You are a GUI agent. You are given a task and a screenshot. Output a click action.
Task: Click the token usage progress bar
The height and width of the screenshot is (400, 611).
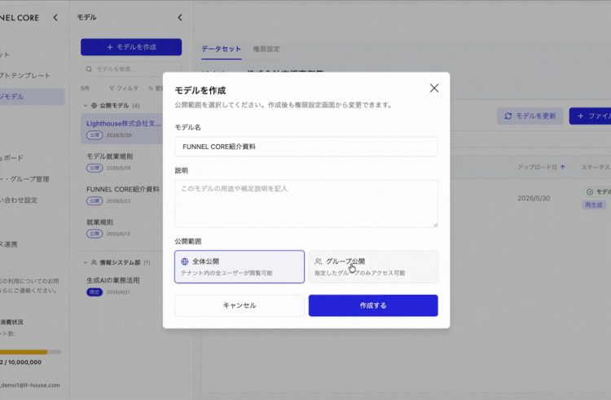click(x=30, y=352)
